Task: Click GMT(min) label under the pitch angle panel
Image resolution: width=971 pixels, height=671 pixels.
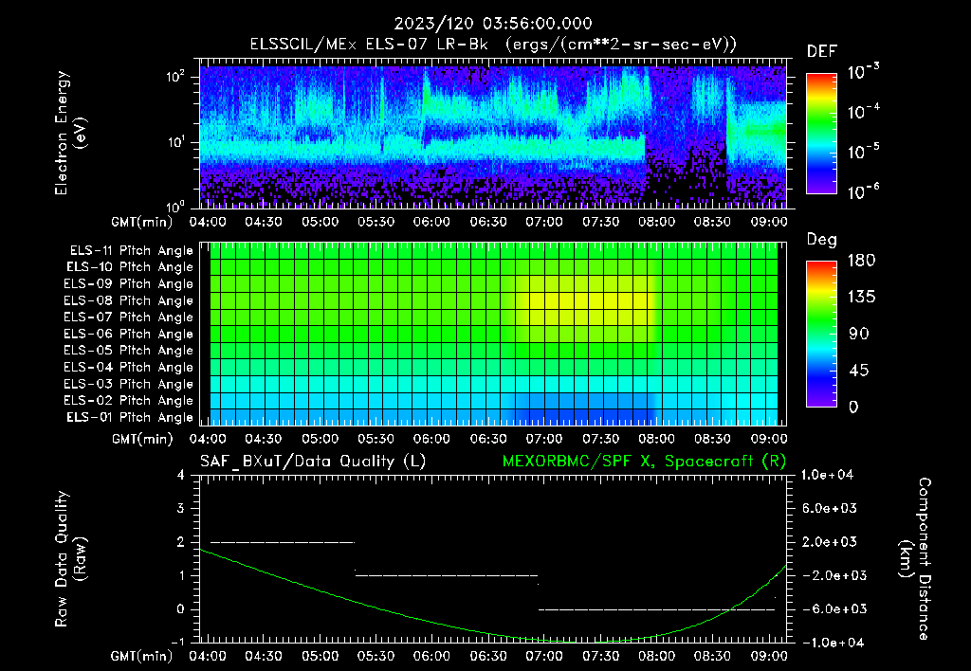Action: [x=142, y=440]
